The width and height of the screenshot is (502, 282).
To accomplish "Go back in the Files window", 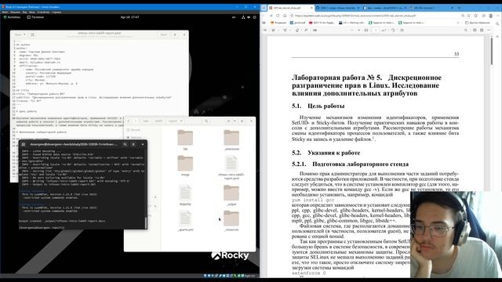I will click(129, 121).
